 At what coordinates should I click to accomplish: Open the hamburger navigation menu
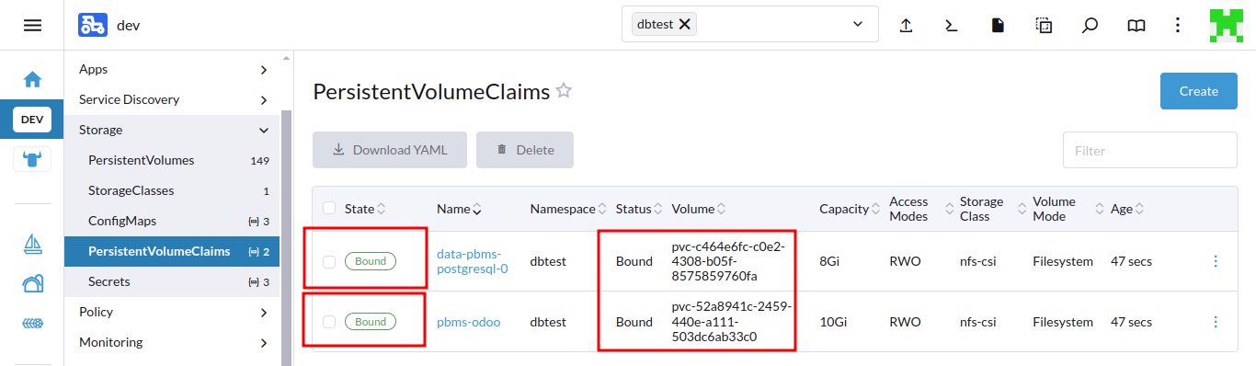click(x=32, y=25)
